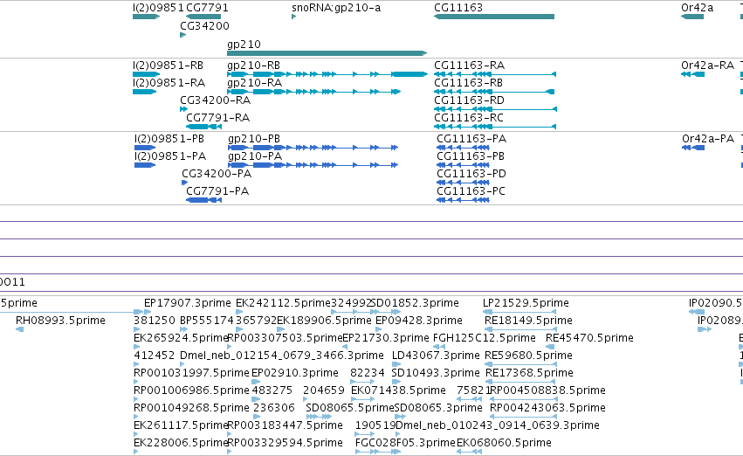Open the FGH125C12.5prime EST label

point(485,338)
